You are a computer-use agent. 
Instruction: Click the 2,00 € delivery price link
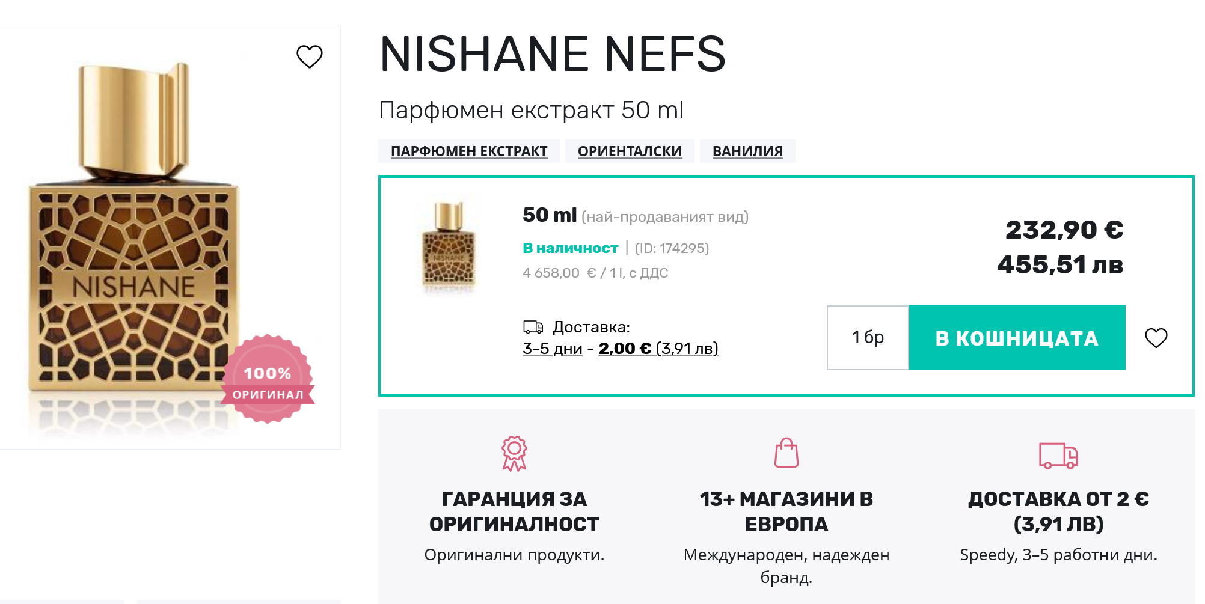click(x=625, y=349)
